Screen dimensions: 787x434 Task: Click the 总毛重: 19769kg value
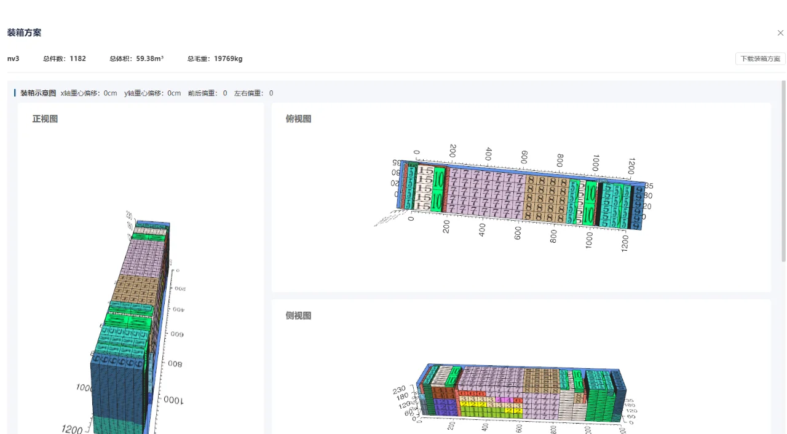215,59
